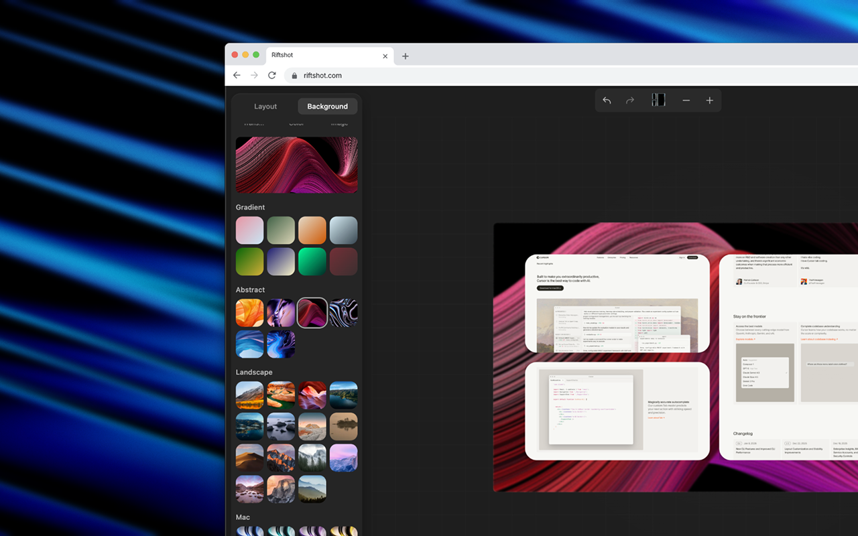The image size is (858, 536).
Task: Reload the page with the browser refresh icon
Action: click(x=271, y=75)
